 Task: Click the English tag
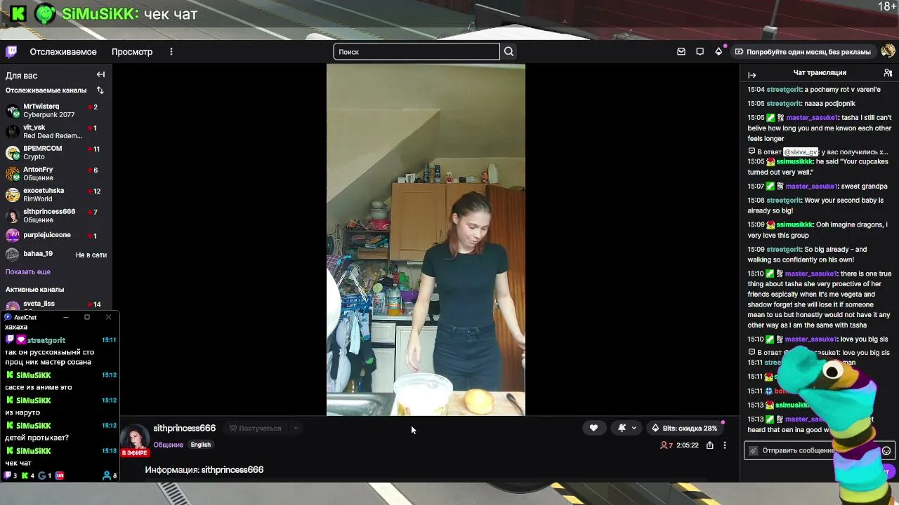tap(201, 445)
